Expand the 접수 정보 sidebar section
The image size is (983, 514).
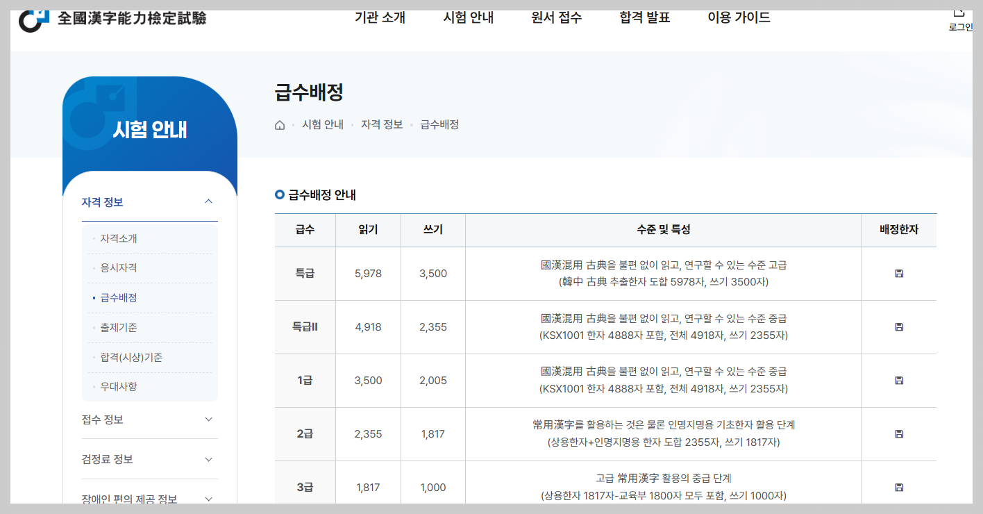pyautogui.click(x=149, y=420)
